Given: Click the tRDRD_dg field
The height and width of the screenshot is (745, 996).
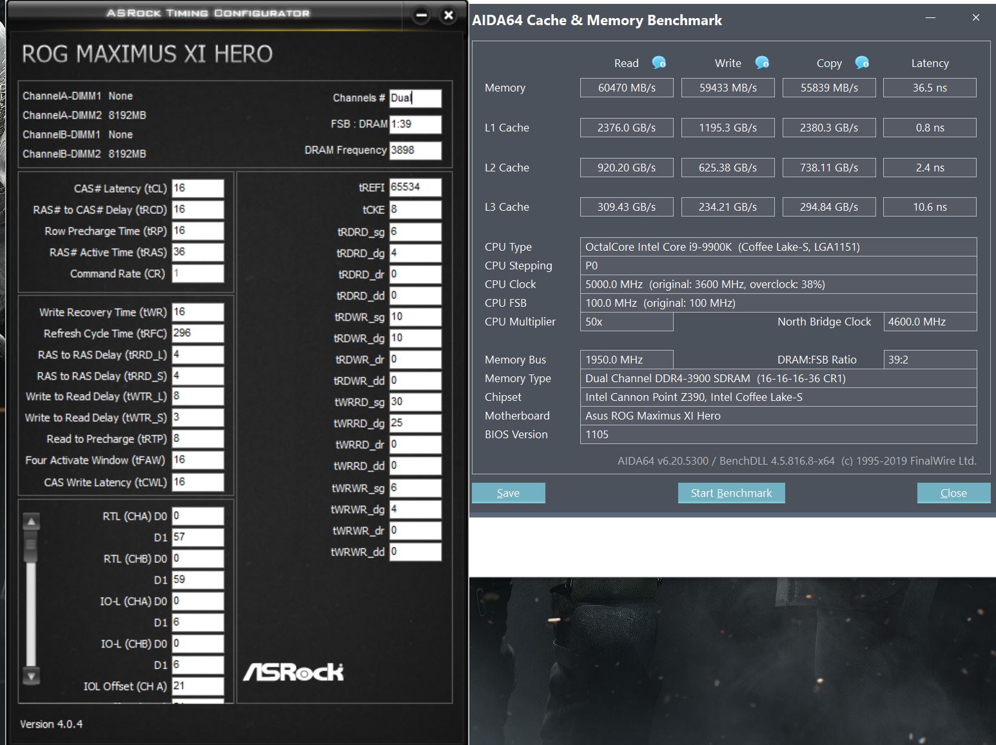Looking at the screenshot, I should coord(415,253).
